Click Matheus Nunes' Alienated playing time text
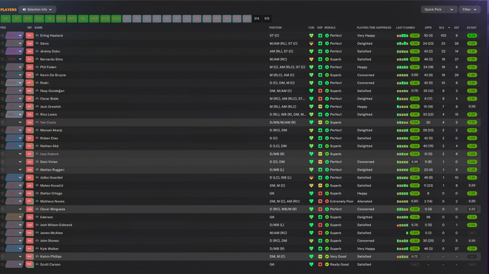 pos(364,201)
